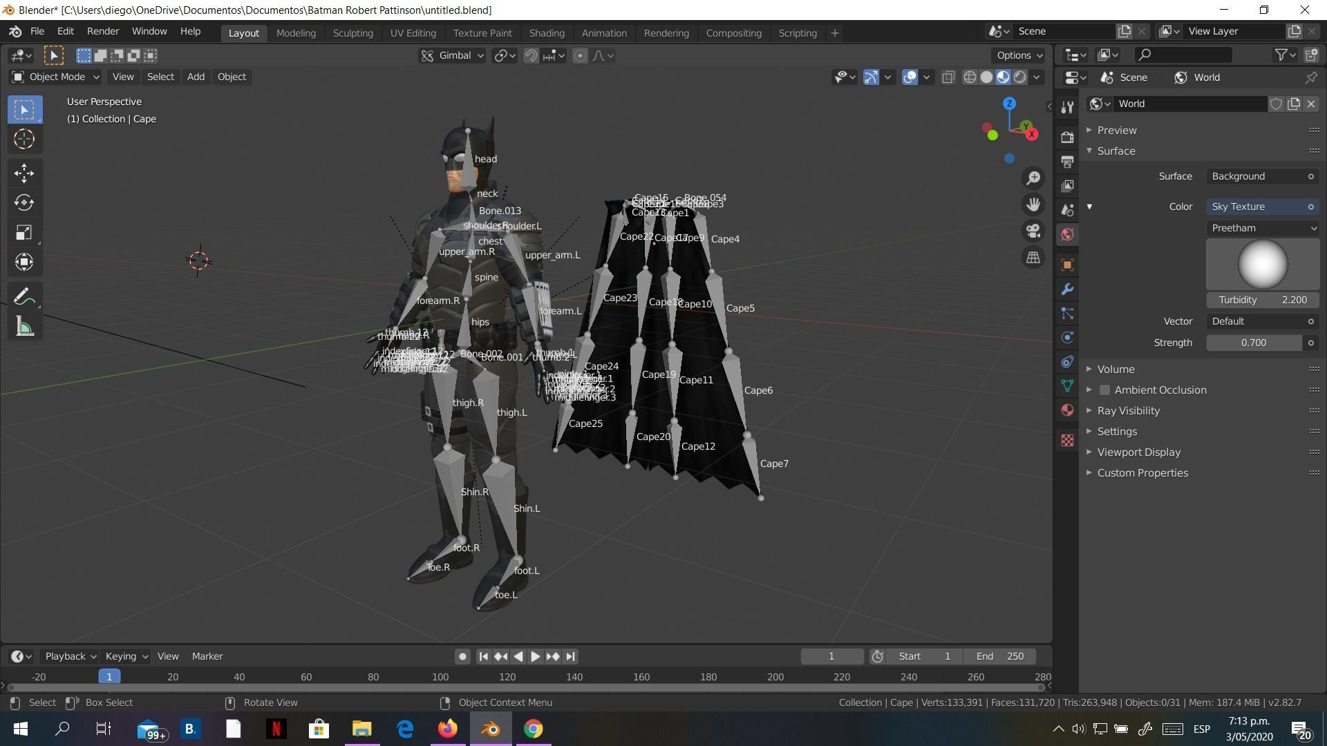The height and width of the screenshot is (746, 1327).
Task: Expand the Custom Properties panel
Action: (x=1142, y=472)
